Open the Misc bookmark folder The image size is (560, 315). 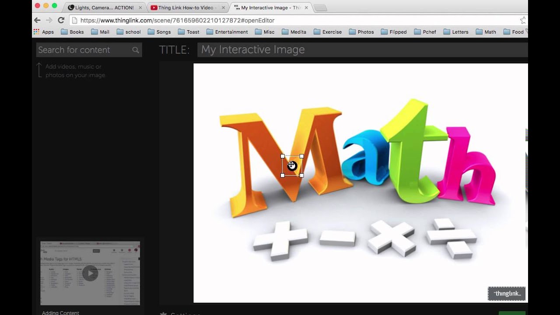265,32
